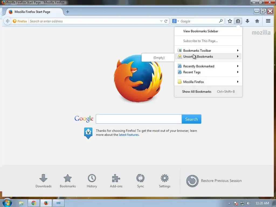Click the Google logo on start page

point(84,119)
